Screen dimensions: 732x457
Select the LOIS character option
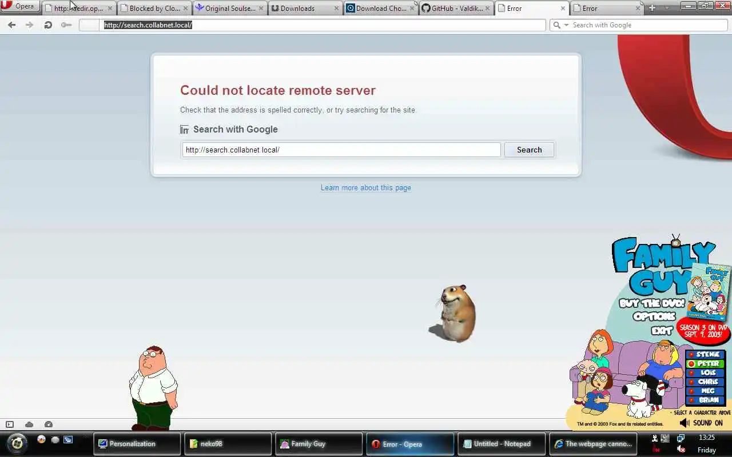pyautogui.click(x=705, y=372)
